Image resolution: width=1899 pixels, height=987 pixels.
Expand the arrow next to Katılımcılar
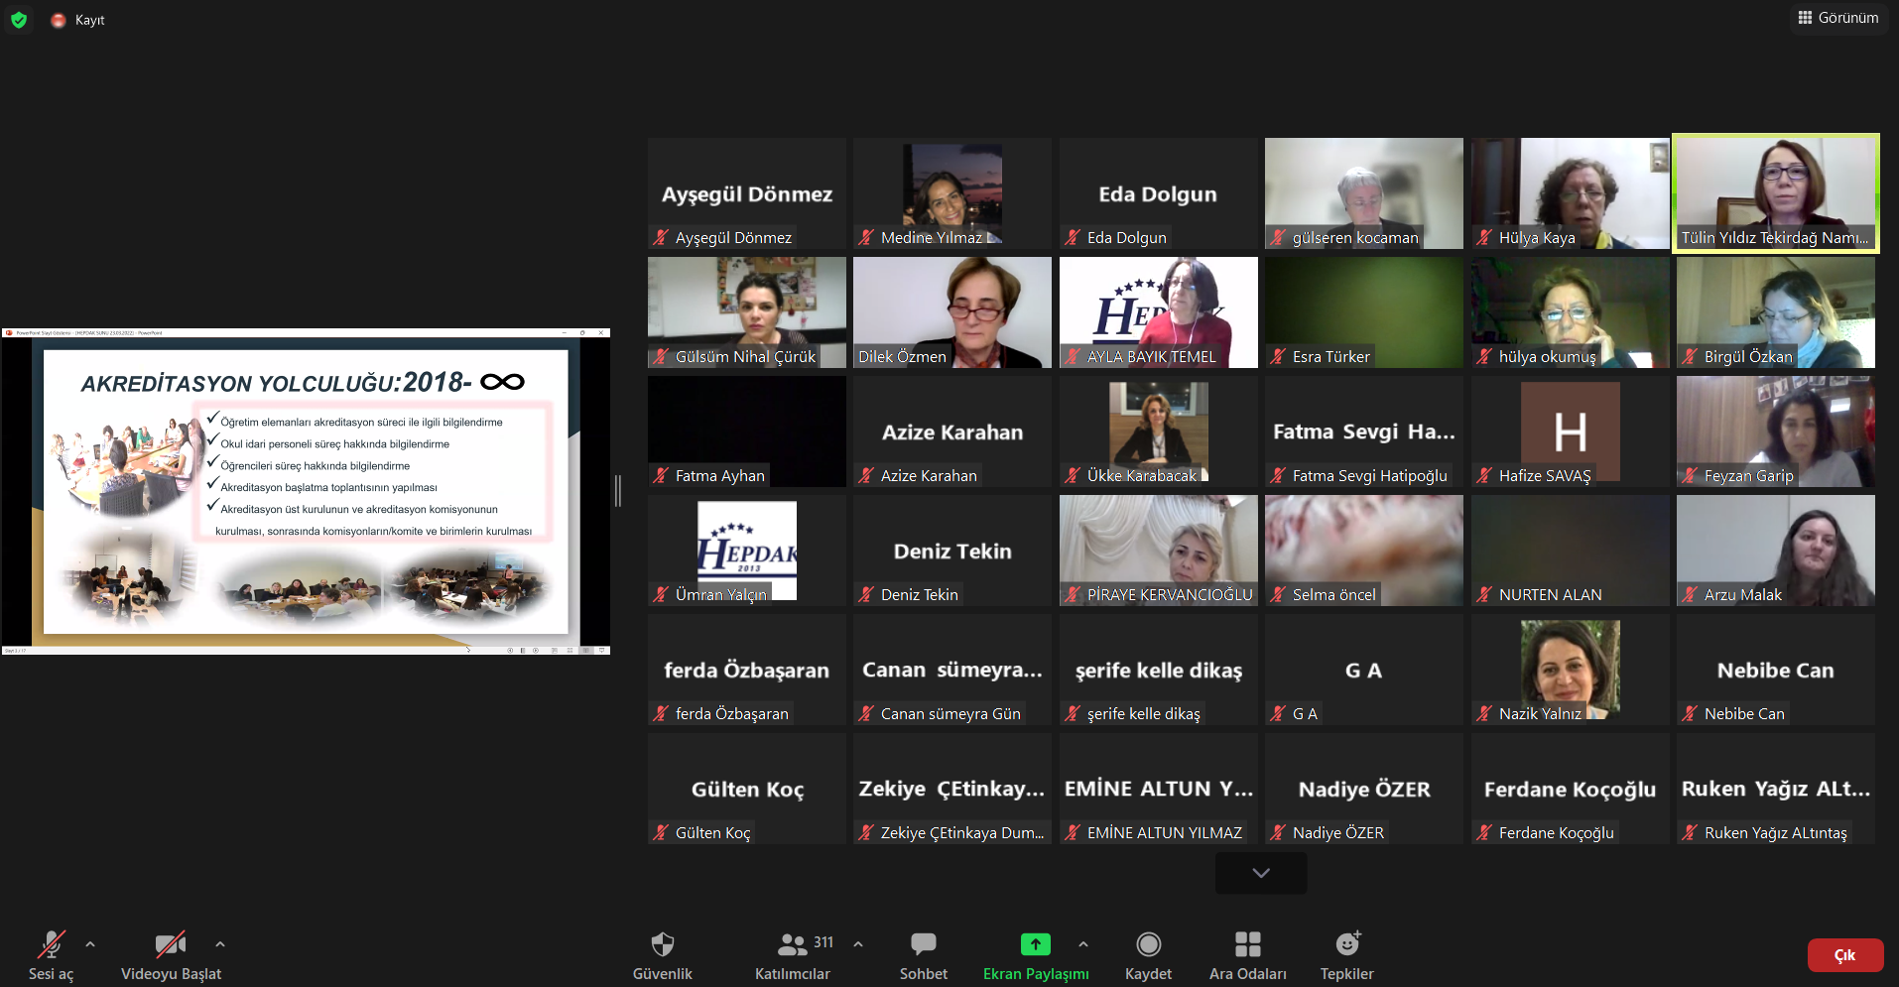[x=858, y=944]
